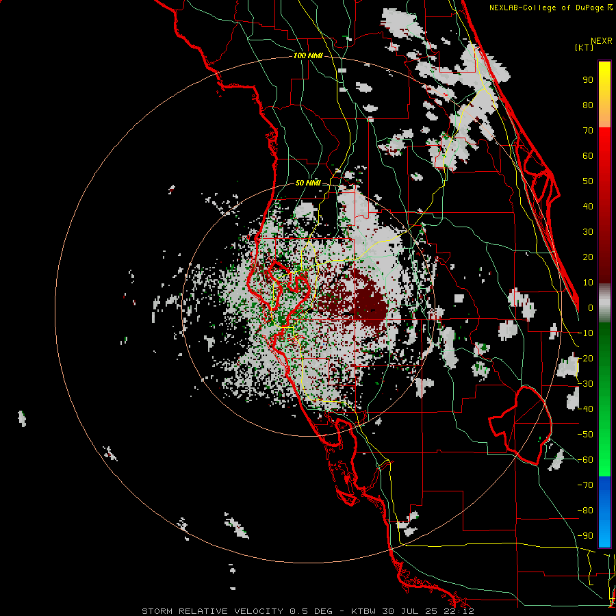Click the -40 value on the color scale
Screen dimensions: 616x616
[x=585, y=409]
